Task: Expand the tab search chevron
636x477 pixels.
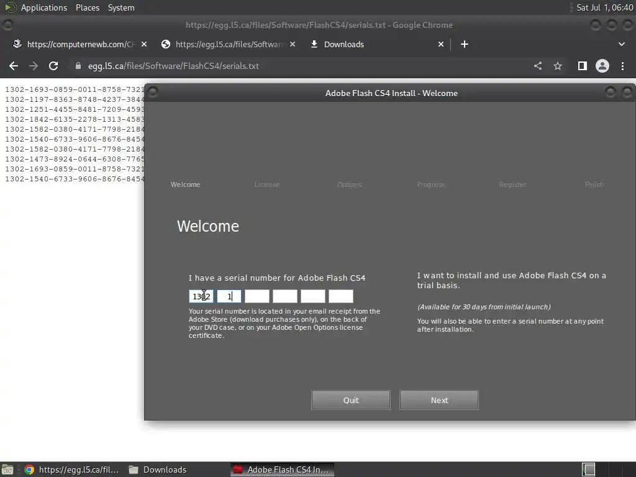Action: pyautogui.click(x=621, y=44)
